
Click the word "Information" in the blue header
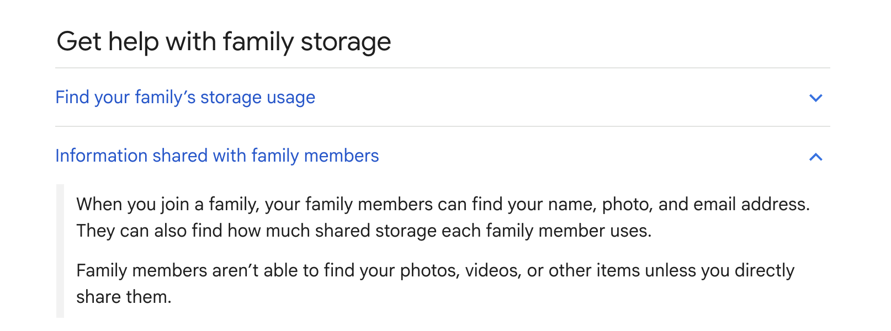tap(102, 156)
